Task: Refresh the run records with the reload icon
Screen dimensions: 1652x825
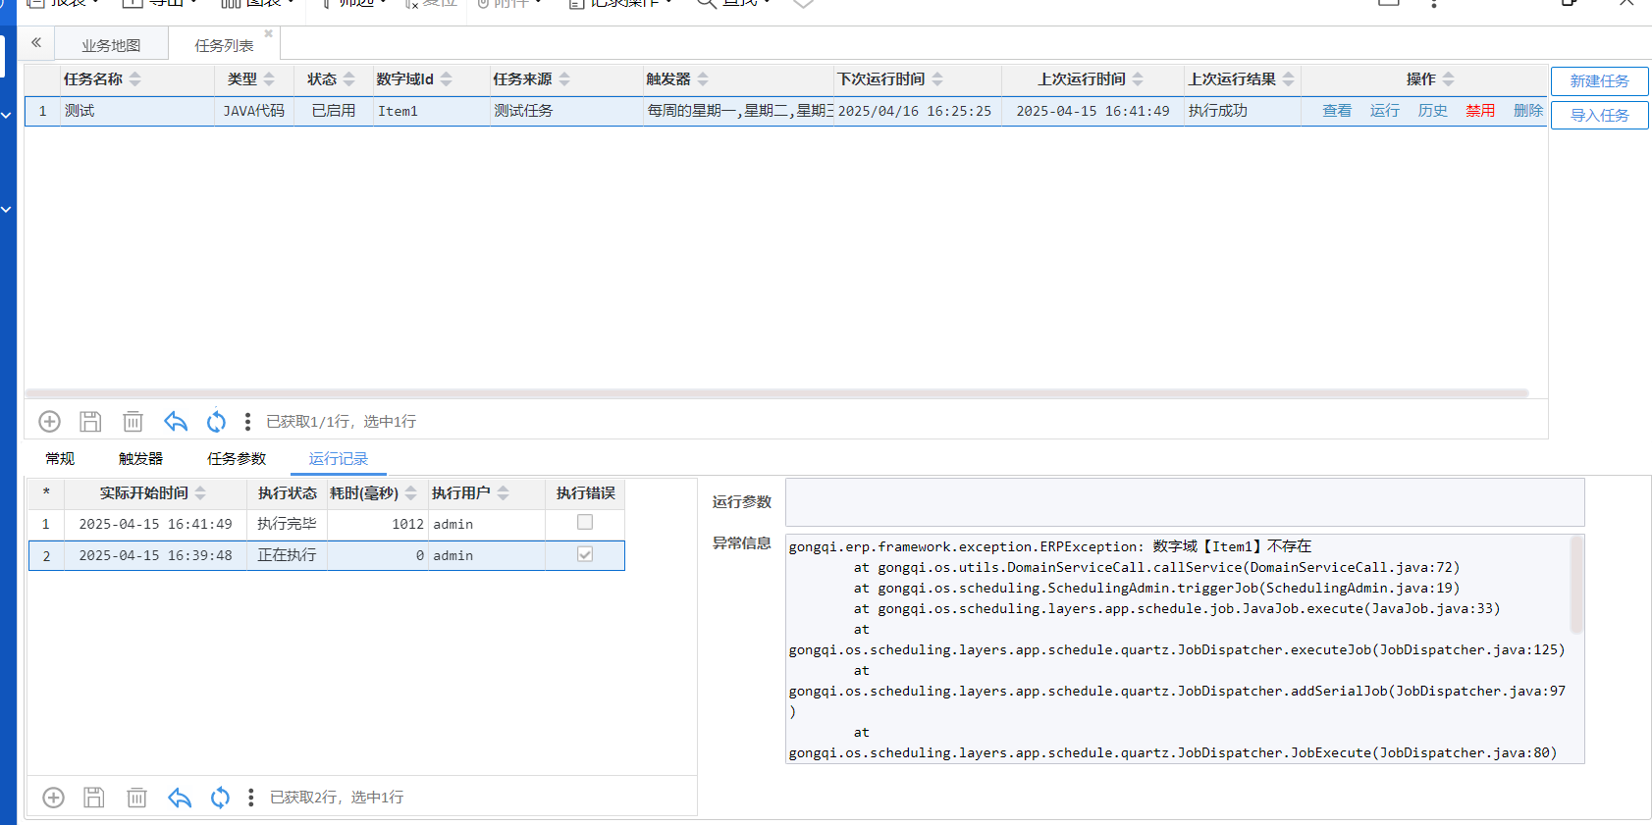Action: [220, 798]
